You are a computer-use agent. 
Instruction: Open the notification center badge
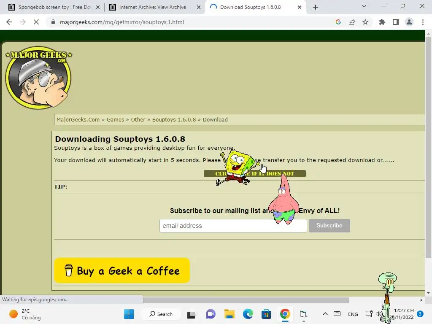click(x=420, y=314)
